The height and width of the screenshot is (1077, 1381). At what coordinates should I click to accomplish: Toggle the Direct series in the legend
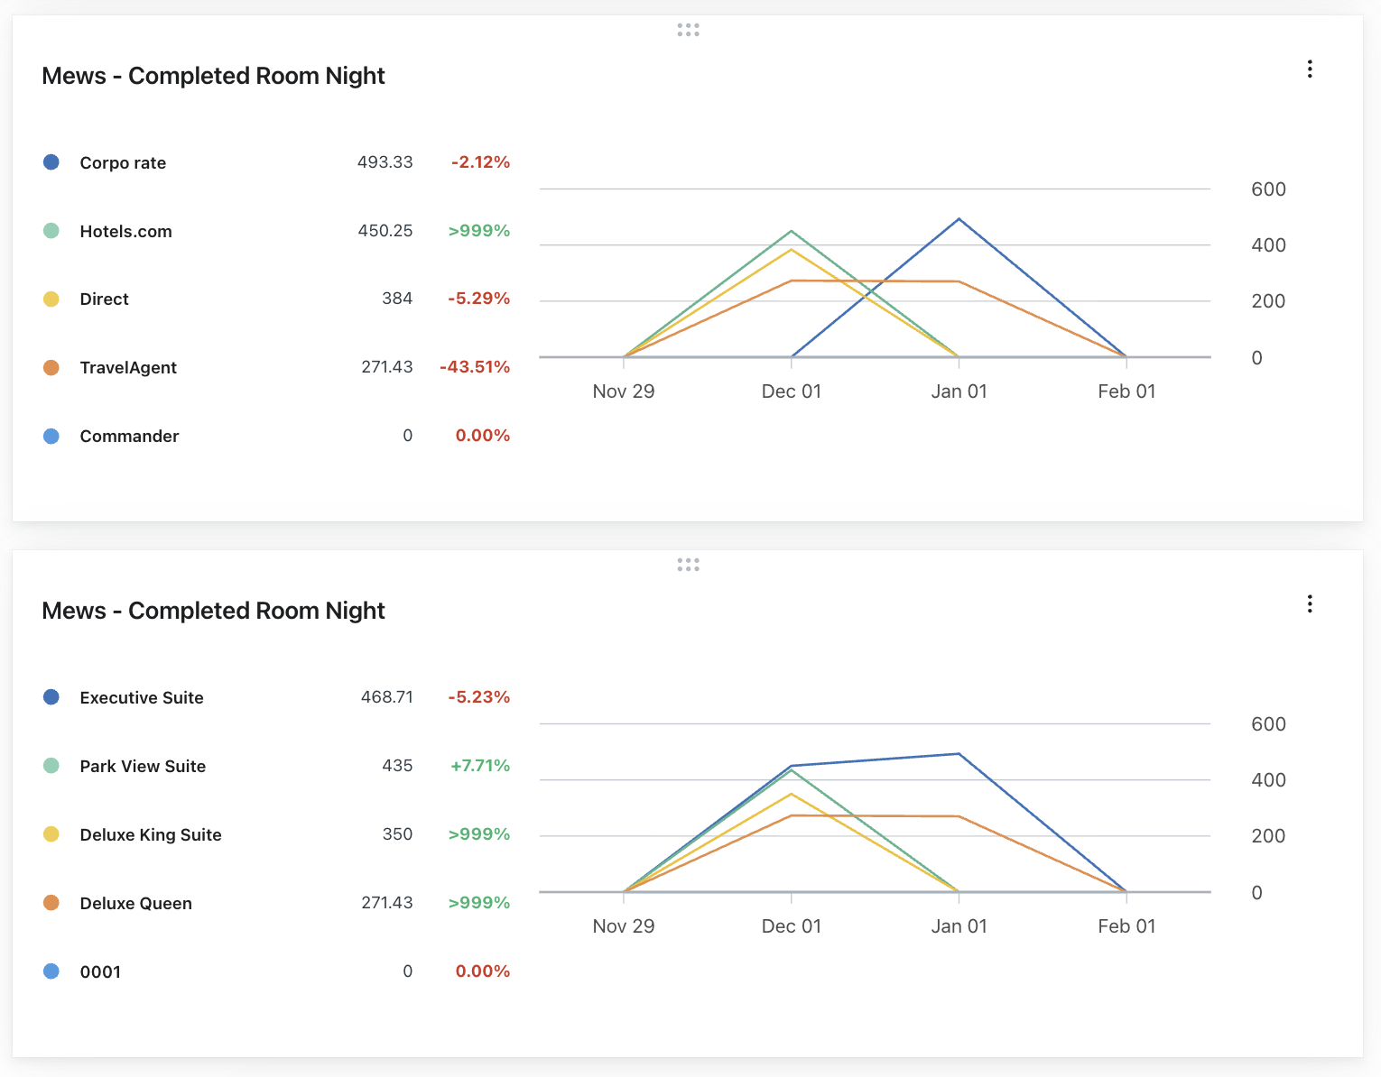pos(104,299)
